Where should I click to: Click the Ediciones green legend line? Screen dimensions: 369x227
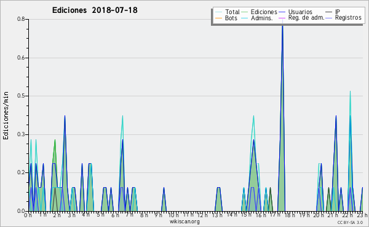[x=245, y=12]
